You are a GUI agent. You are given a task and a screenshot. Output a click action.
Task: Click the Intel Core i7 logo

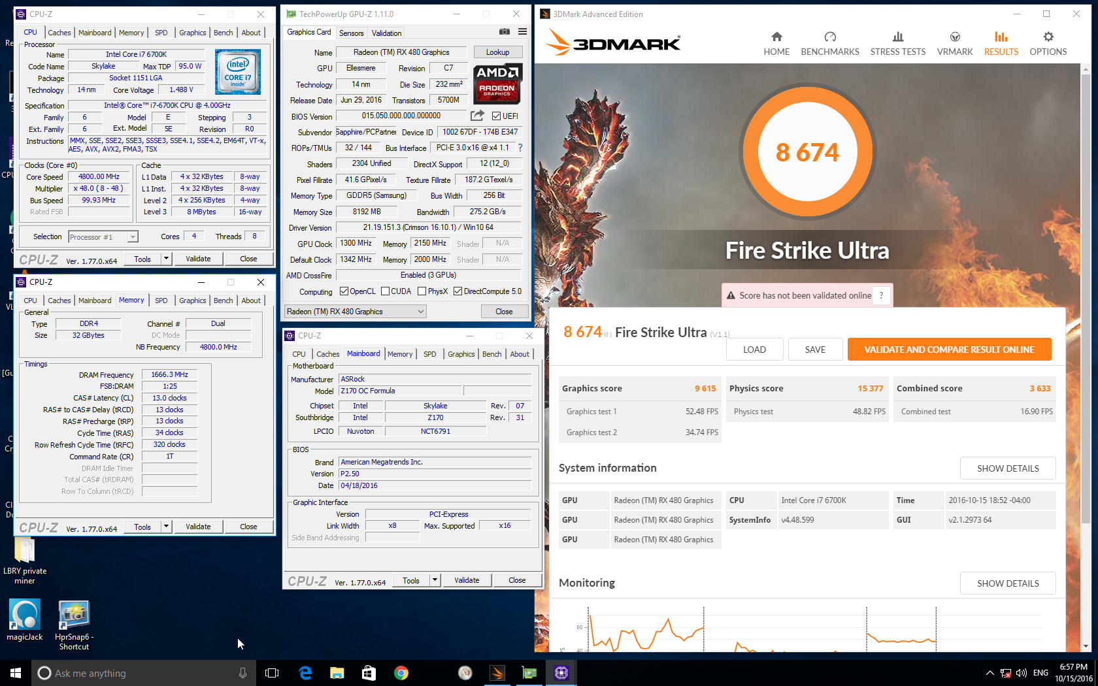pyautogui.click(x=238, y=72)
